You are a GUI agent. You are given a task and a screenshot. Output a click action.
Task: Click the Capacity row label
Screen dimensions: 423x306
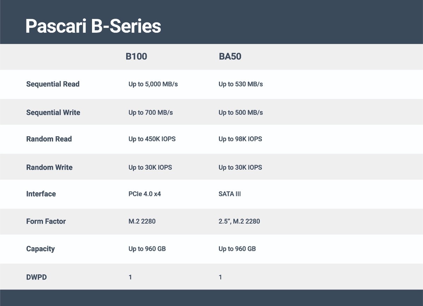pos(41,249)
